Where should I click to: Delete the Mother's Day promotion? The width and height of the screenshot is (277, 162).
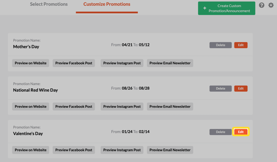221,45
